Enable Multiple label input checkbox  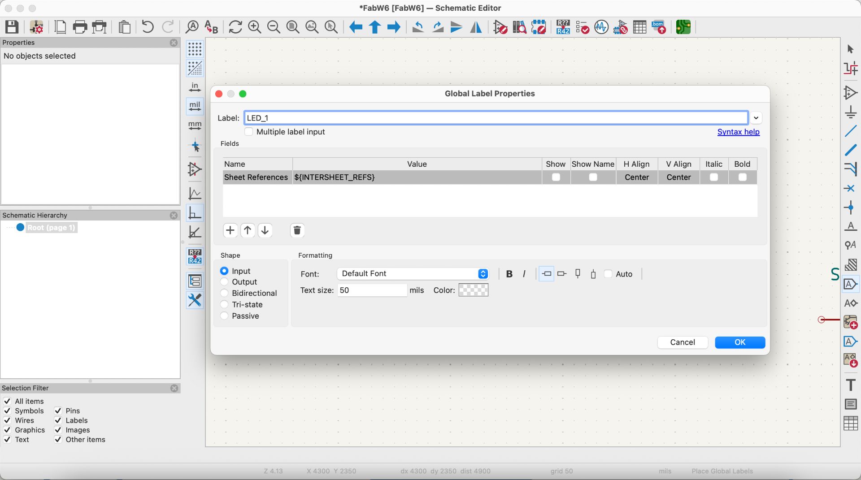pos(248,132)
